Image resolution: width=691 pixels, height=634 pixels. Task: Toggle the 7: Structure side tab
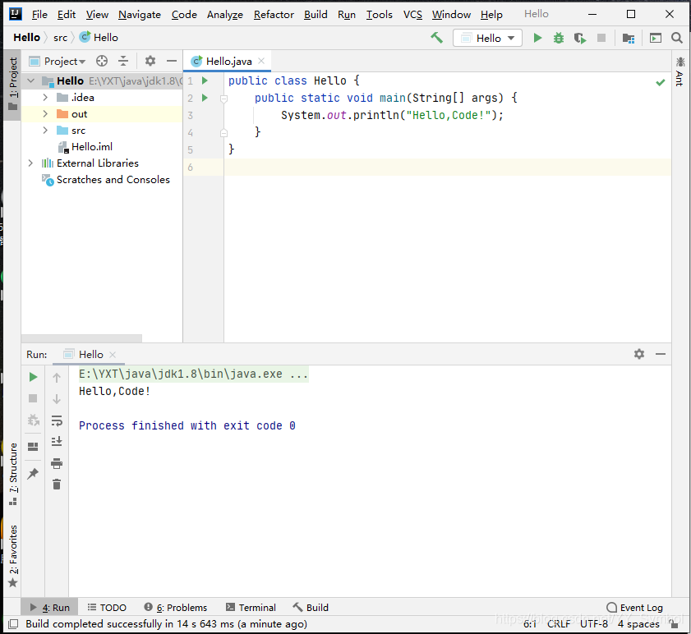[x=13, y=474]
